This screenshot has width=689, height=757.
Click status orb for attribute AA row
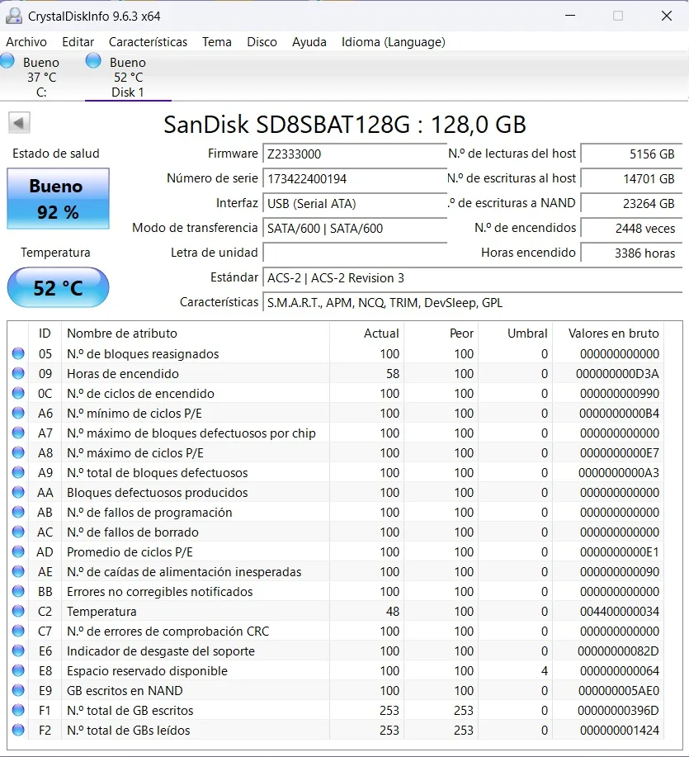(18, 492)
